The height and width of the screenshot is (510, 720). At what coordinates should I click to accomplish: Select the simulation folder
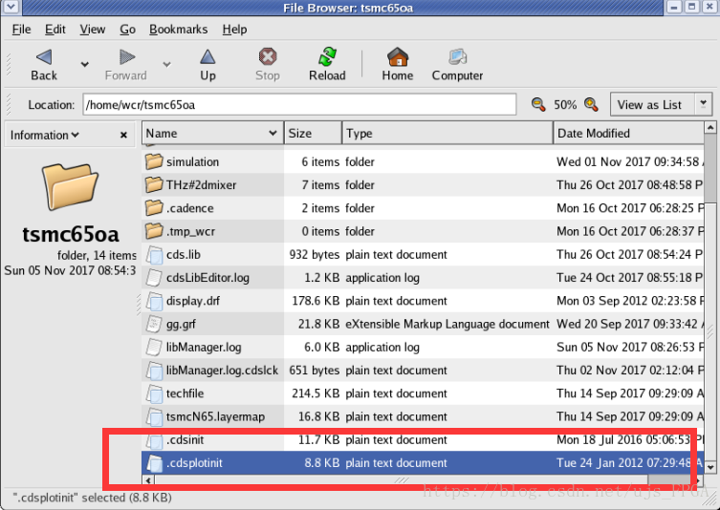pyautogui.click(x=192, y=162)
